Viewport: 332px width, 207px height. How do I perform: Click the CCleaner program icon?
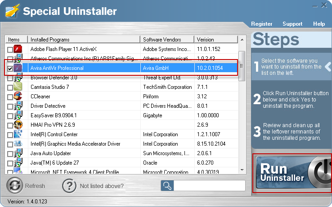pos(18,96)
